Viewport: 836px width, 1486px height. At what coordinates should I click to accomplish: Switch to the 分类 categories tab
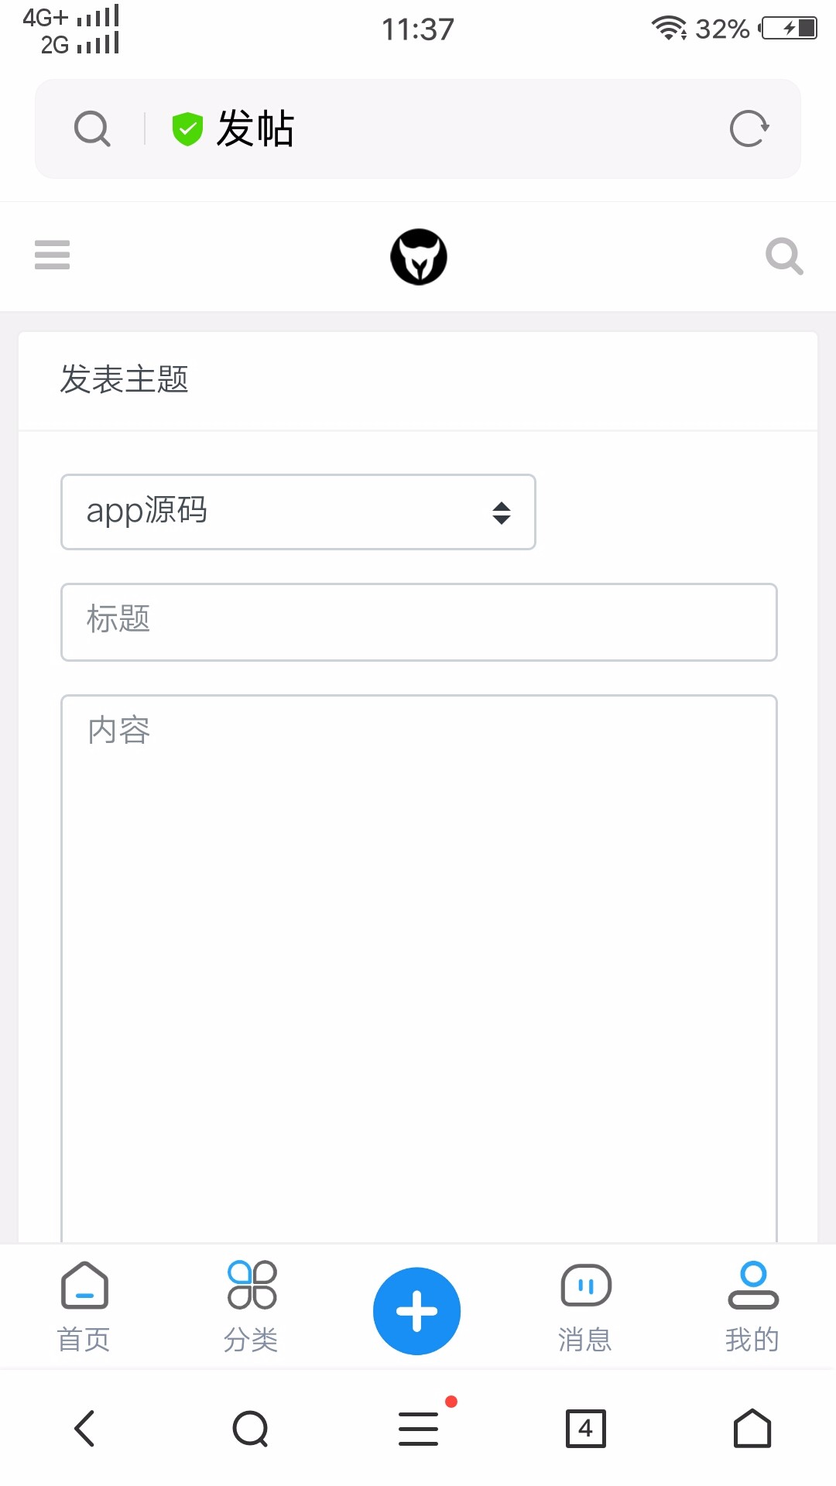tap(251, 1307)
